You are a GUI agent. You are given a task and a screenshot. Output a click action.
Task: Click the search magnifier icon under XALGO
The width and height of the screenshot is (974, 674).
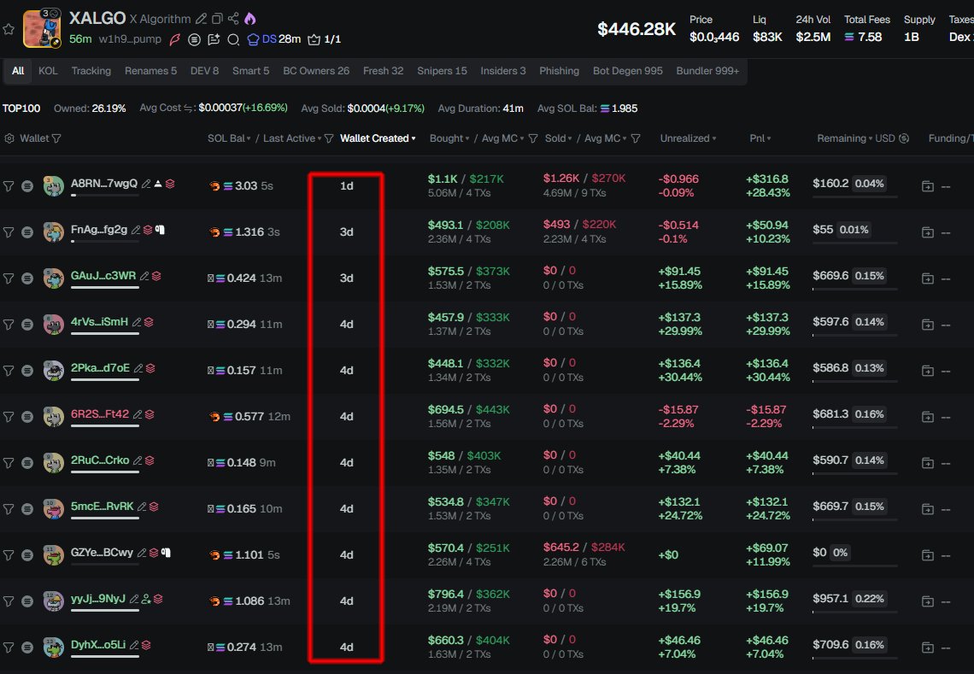point(232,39)
